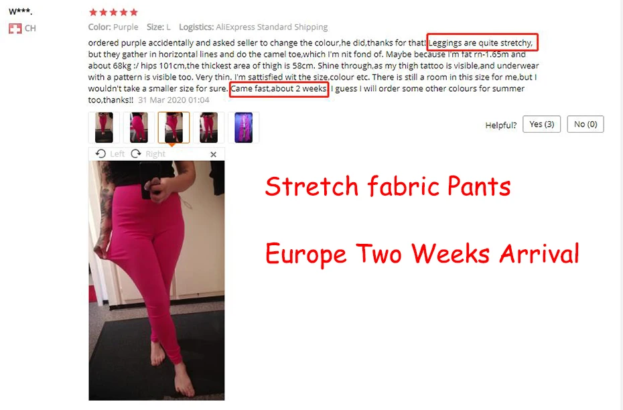
Task: Close the enlarged photo viewer
Action: pyautogui.click(x=214, y=155)
